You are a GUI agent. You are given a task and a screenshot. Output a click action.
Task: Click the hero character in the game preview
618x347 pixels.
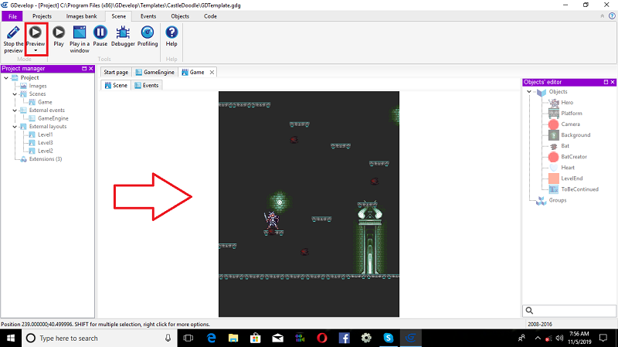pyautogui.click(x=272, y=220)
